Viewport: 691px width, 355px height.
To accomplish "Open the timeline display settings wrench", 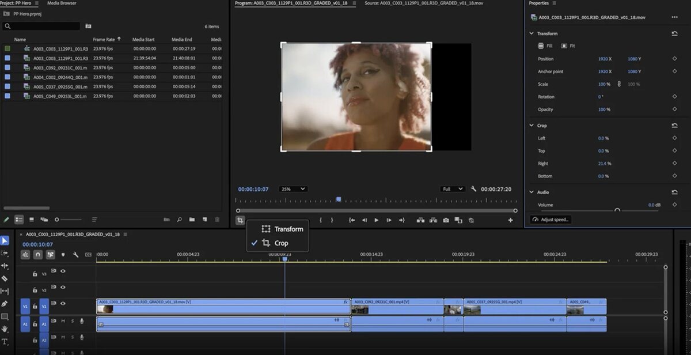I will point(75,255).
